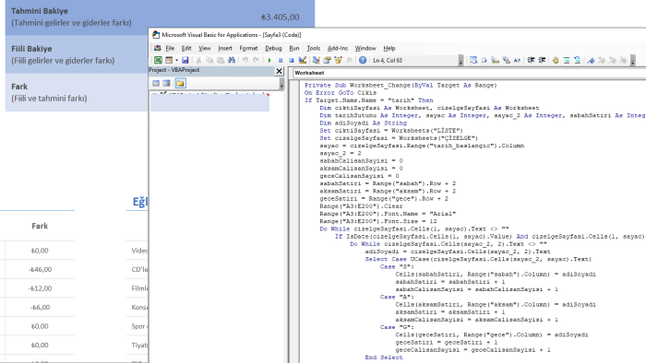This screenshot has height=363, width=646.
Task: Open the Format menu
Action: click(248, 48)
